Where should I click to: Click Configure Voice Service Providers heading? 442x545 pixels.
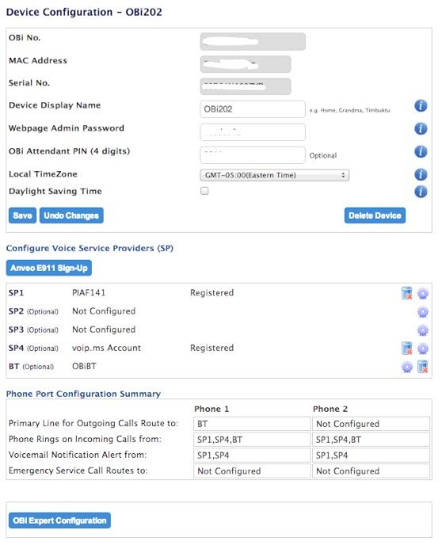click(x=90, y=248)
